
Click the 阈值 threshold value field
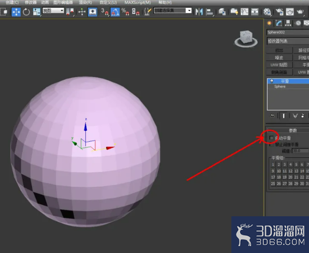tap(300, 151)
